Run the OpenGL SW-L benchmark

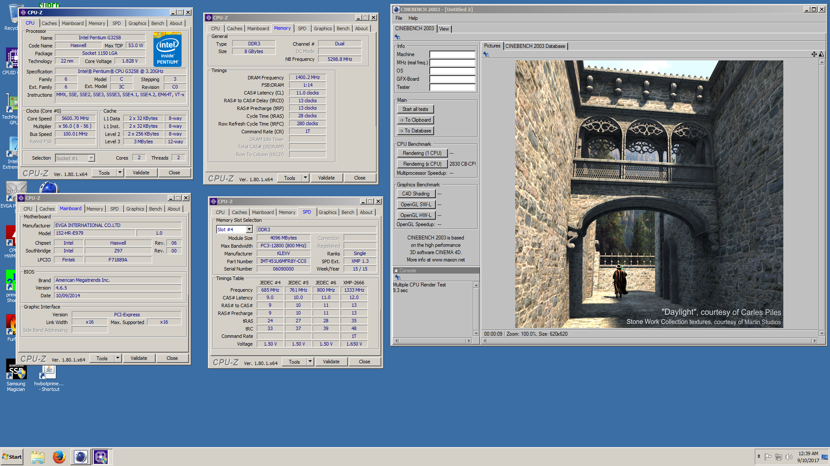point(416,205)
